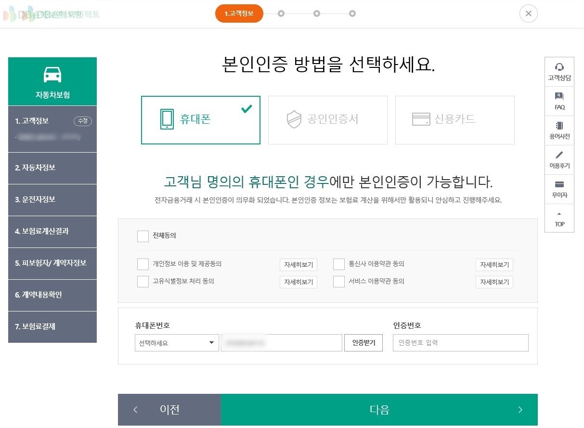Click the 인증받기 button
The height and width of the screenshot is (428, 584).
[x=363, y=343]
